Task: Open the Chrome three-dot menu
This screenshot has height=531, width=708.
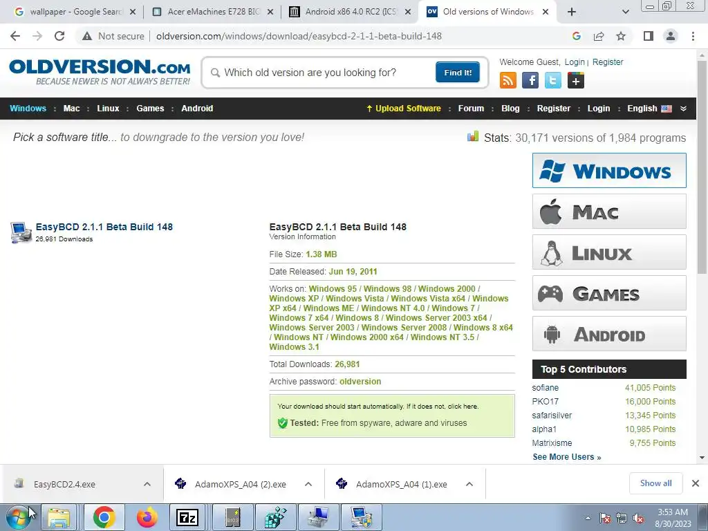Action: 693,36
